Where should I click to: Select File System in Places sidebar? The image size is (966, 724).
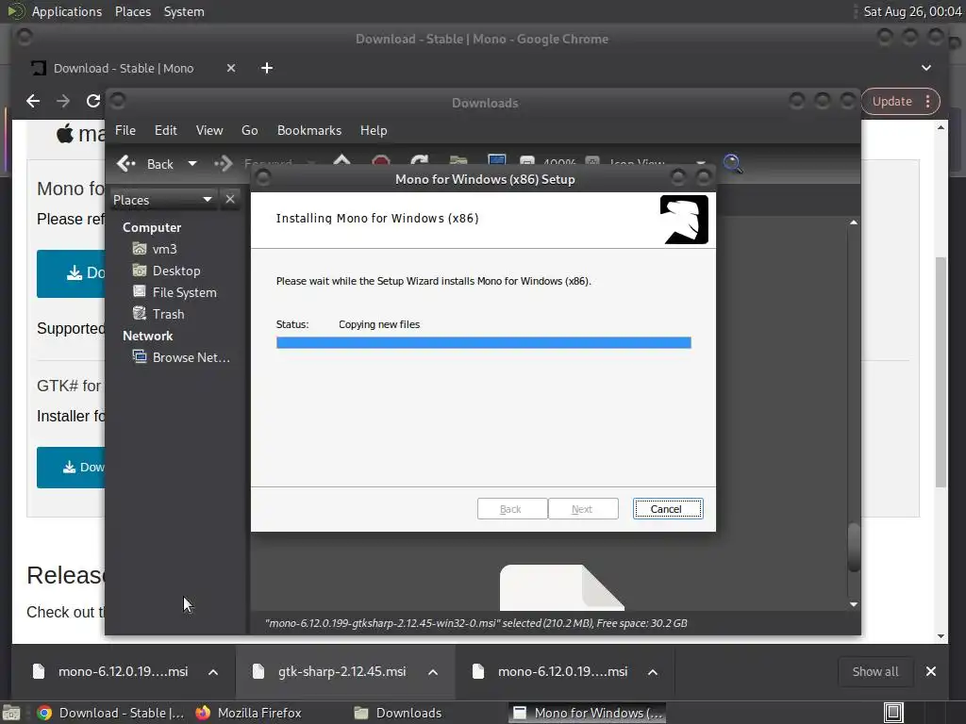[x=175, y=292]
